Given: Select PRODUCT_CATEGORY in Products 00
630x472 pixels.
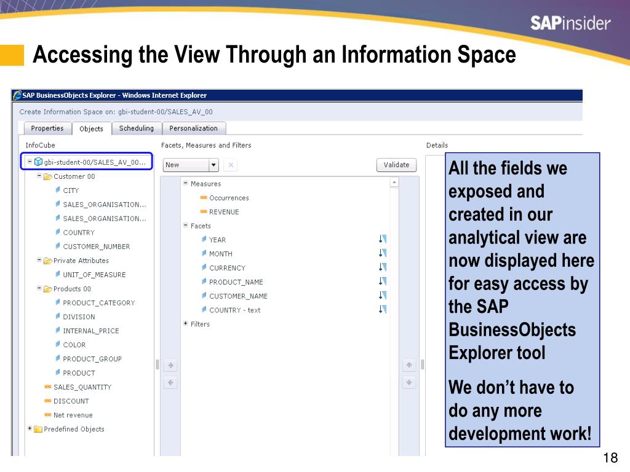Looking at the screenshot, I should 99,302.
